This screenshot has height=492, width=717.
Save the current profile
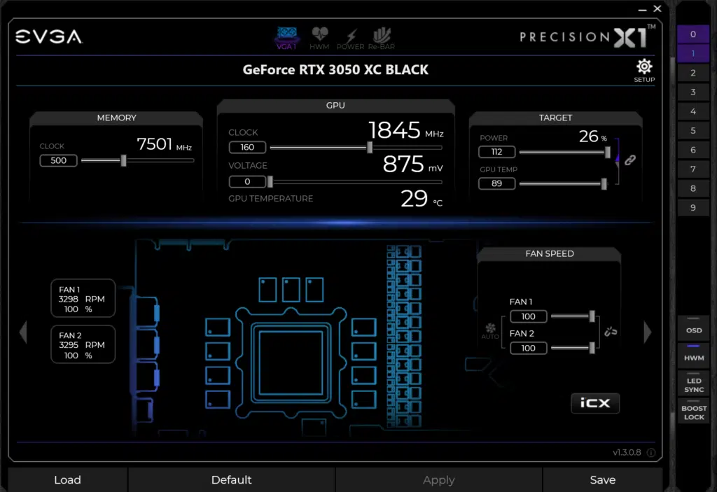coord(603,480)
